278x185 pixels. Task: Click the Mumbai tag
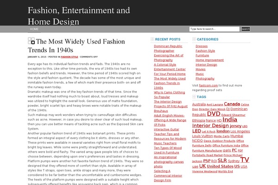(236, 136)
